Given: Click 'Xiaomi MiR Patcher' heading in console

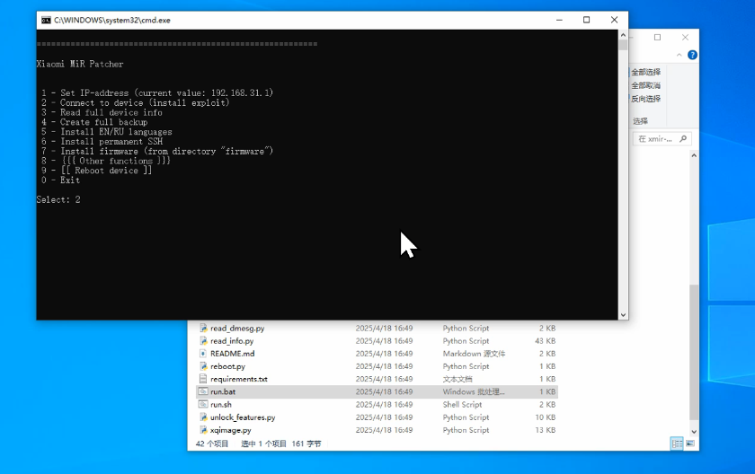Looking at the screenshot, I should click(80, 64).
